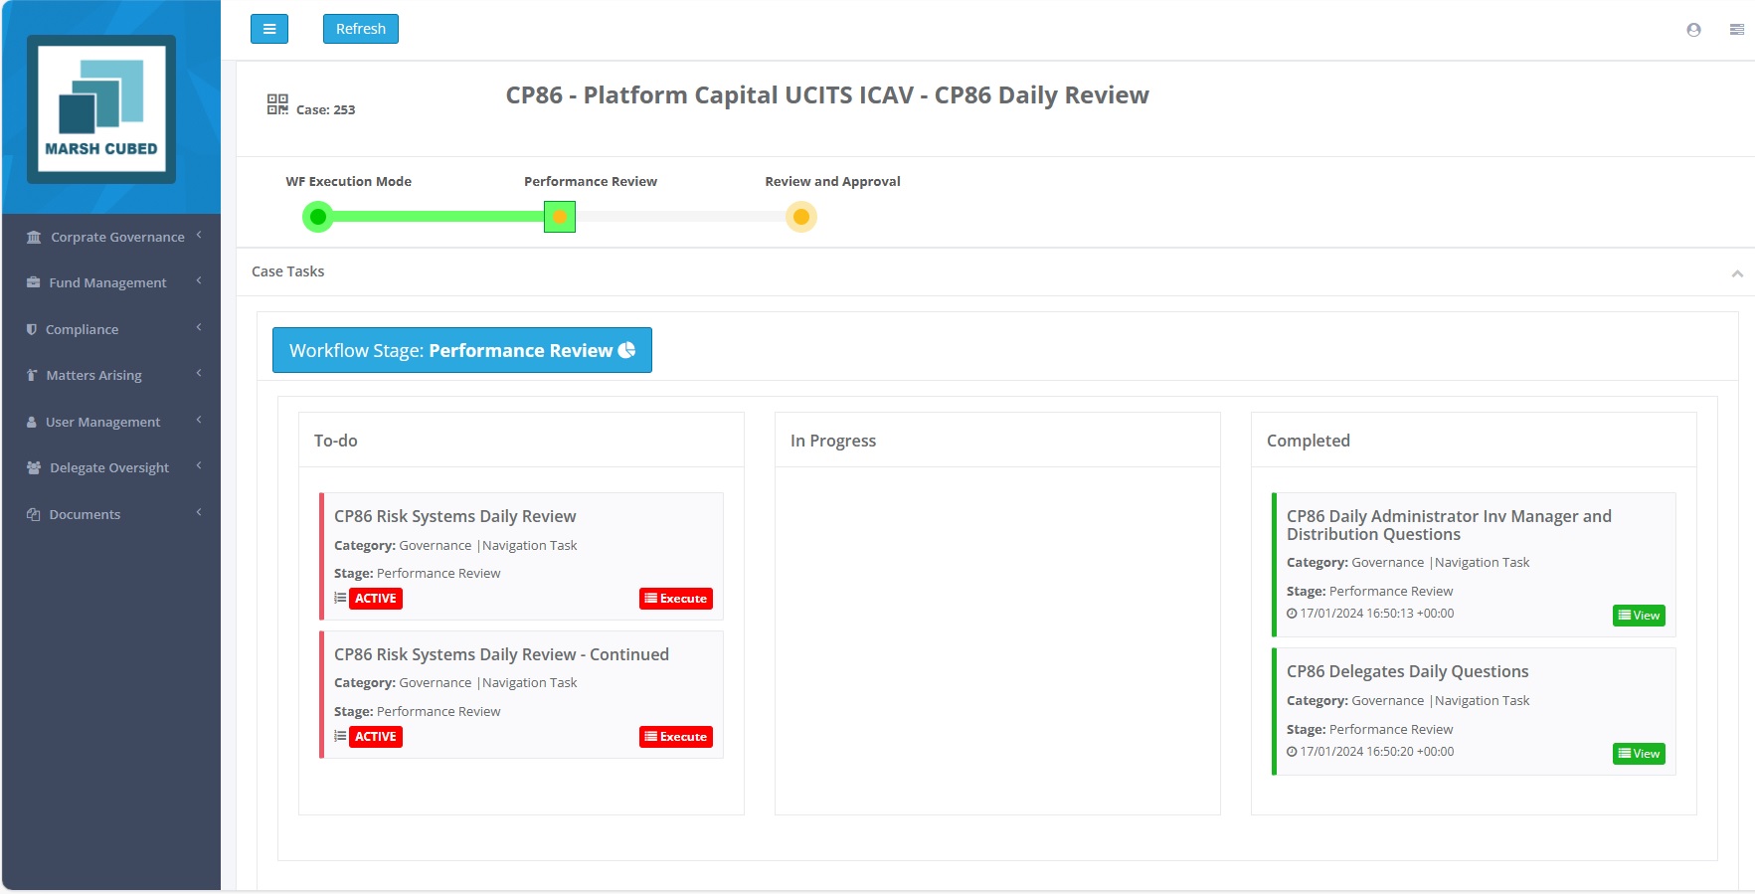The image size is (1755, 894).
Task: Select the Review and Approval stage marker
Action: point(800,217)
